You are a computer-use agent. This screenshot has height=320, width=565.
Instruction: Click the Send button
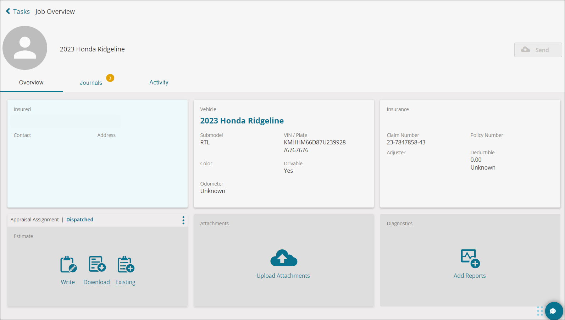click(538, 50)
